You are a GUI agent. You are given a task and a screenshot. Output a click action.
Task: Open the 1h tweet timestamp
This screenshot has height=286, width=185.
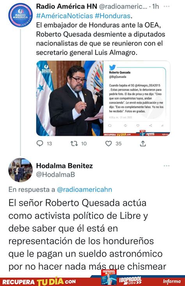[x=156, y=6]
